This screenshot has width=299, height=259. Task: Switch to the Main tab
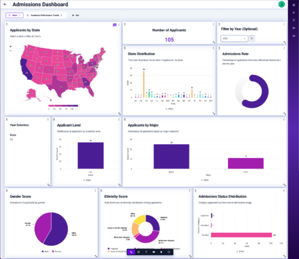click(14, 15)
